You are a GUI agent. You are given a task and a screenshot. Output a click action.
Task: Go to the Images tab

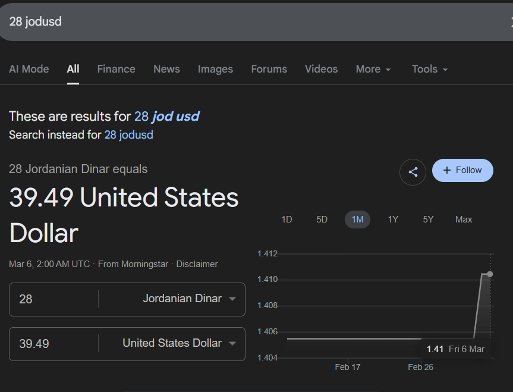coord(215,69)
